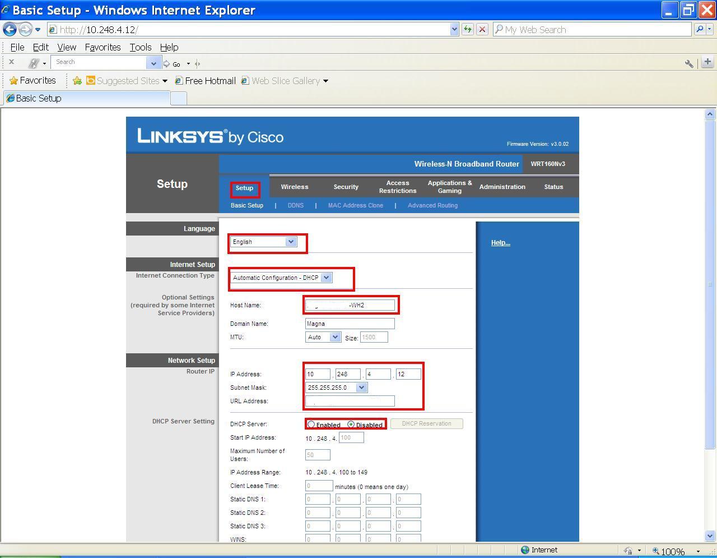
Task: Click Add to Favorites bar icon
Action: [x=77, y=81]
